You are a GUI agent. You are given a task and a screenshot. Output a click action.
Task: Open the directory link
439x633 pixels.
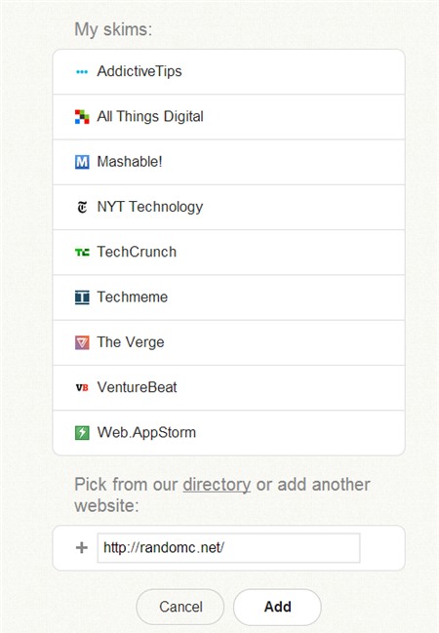click(x=217, y=485)
